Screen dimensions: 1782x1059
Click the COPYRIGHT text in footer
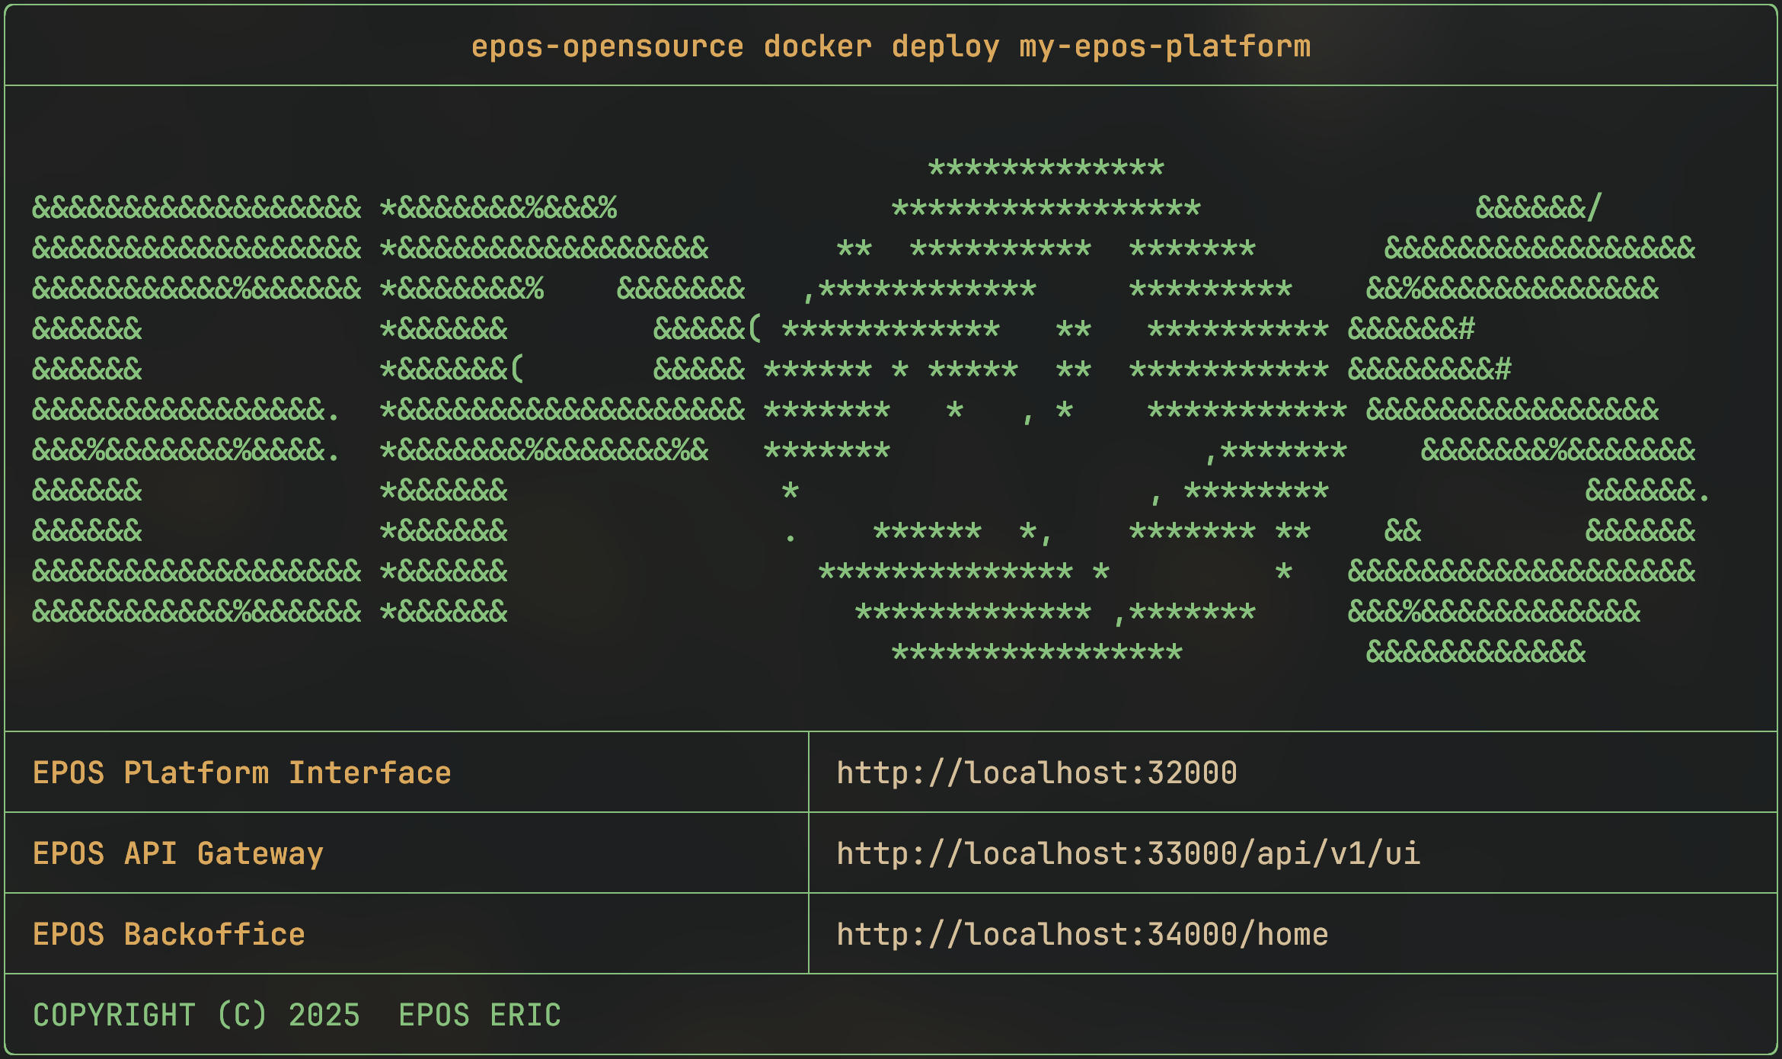114,1016
